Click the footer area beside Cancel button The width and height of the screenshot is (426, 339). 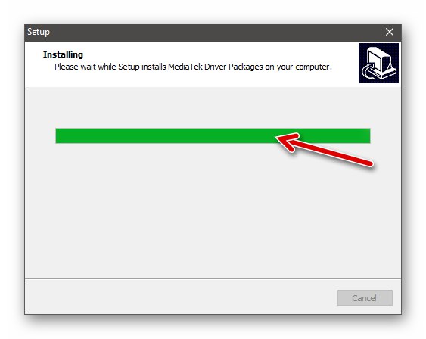point(181,297)
